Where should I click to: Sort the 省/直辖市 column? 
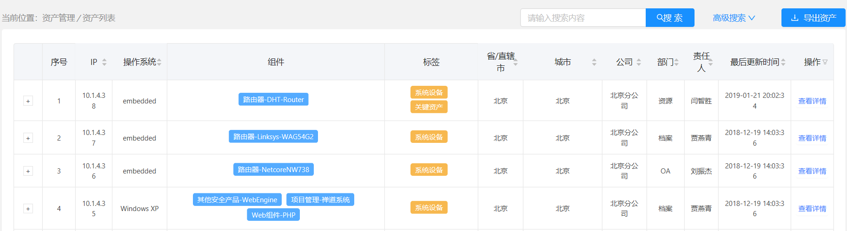[x=516, y=62]
